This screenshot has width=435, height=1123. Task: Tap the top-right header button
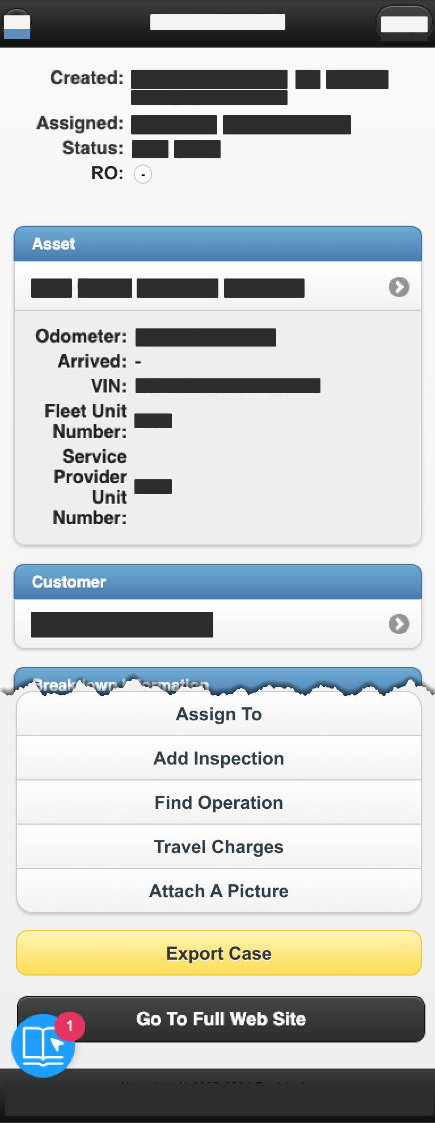[x=404, y=24]
